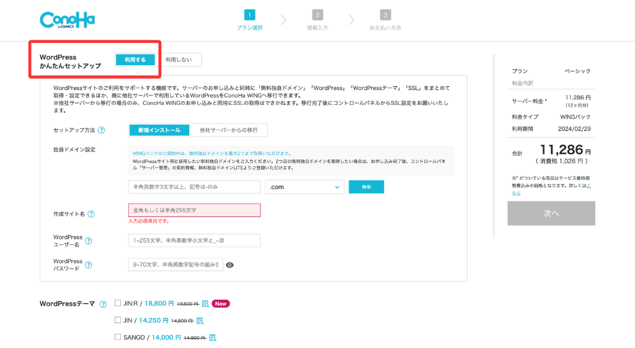Focus the WordPress パスワード input field
The height and width of the screenshot is (348, 635).
[x=175, y=264]
